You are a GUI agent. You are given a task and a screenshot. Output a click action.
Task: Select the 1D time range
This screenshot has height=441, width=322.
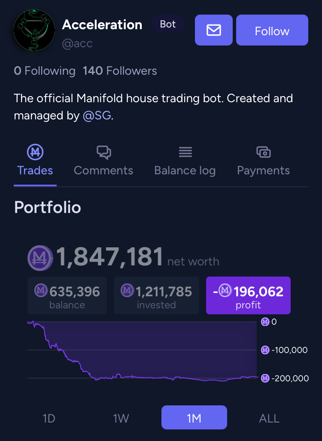coord(49,418)
